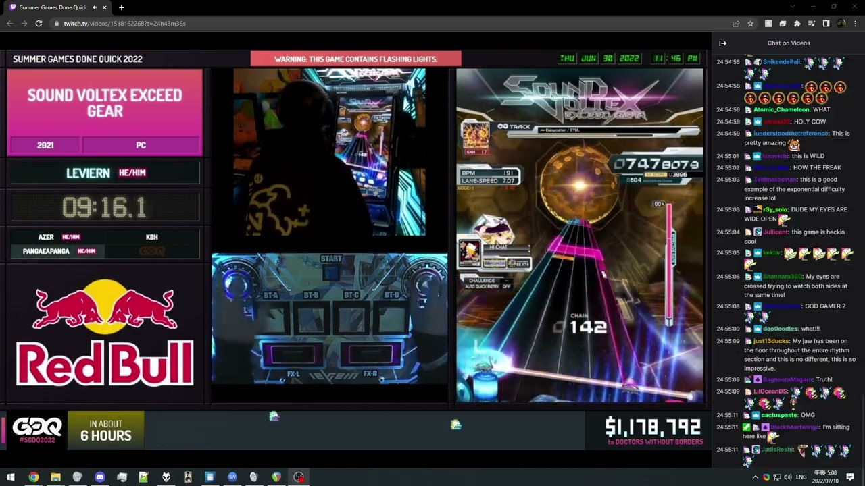This screenshot has height=486, width=865.
Task: Click the first extension icon after the star
Action: [768, 24]
